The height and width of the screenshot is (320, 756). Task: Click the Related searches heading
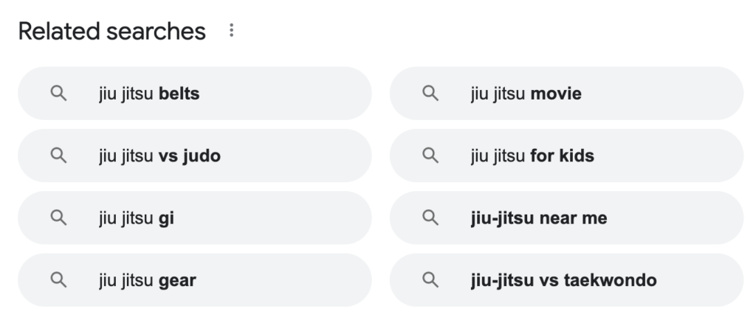(112, 31)
